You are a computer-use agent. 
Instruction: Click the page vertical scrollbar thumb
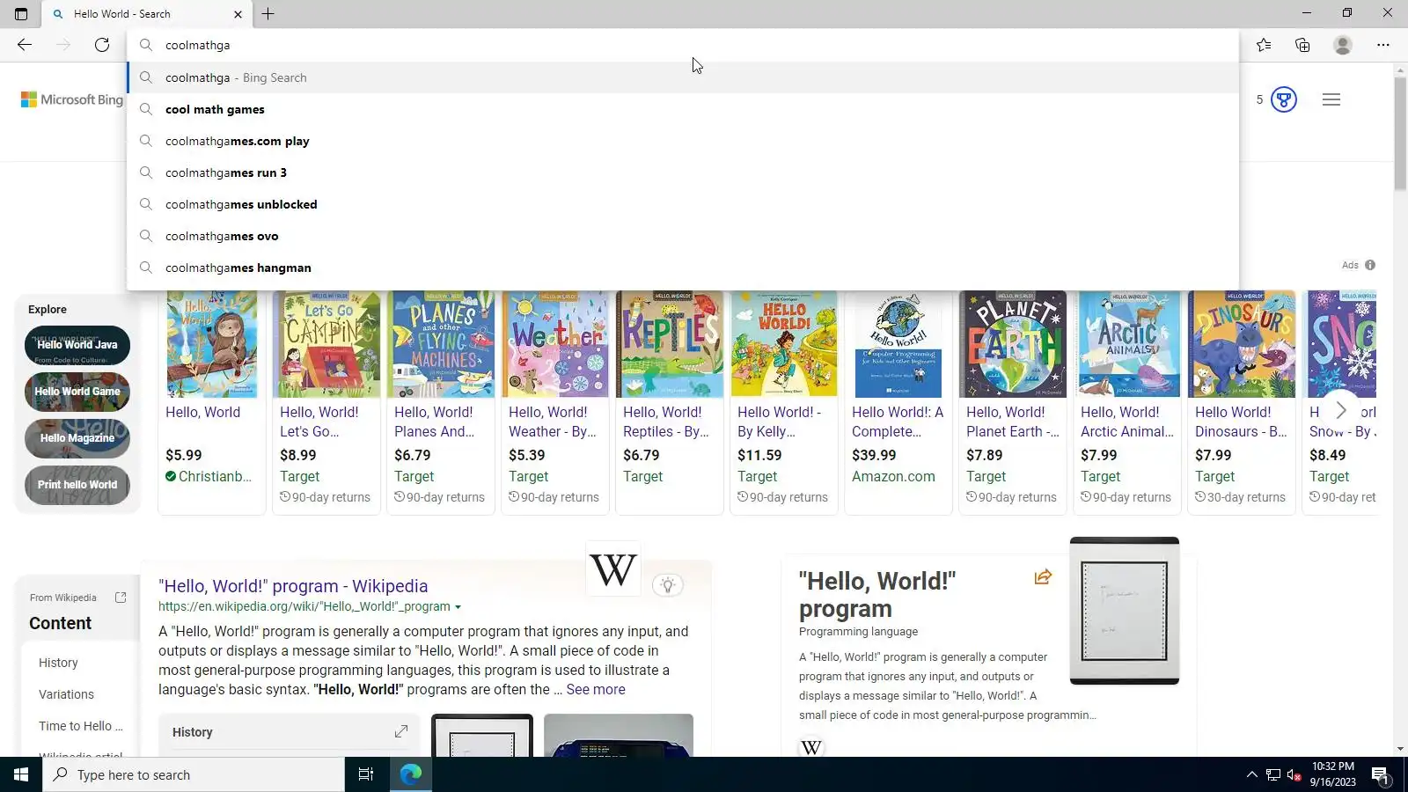pyautogui.click(x=1400, y=133)
